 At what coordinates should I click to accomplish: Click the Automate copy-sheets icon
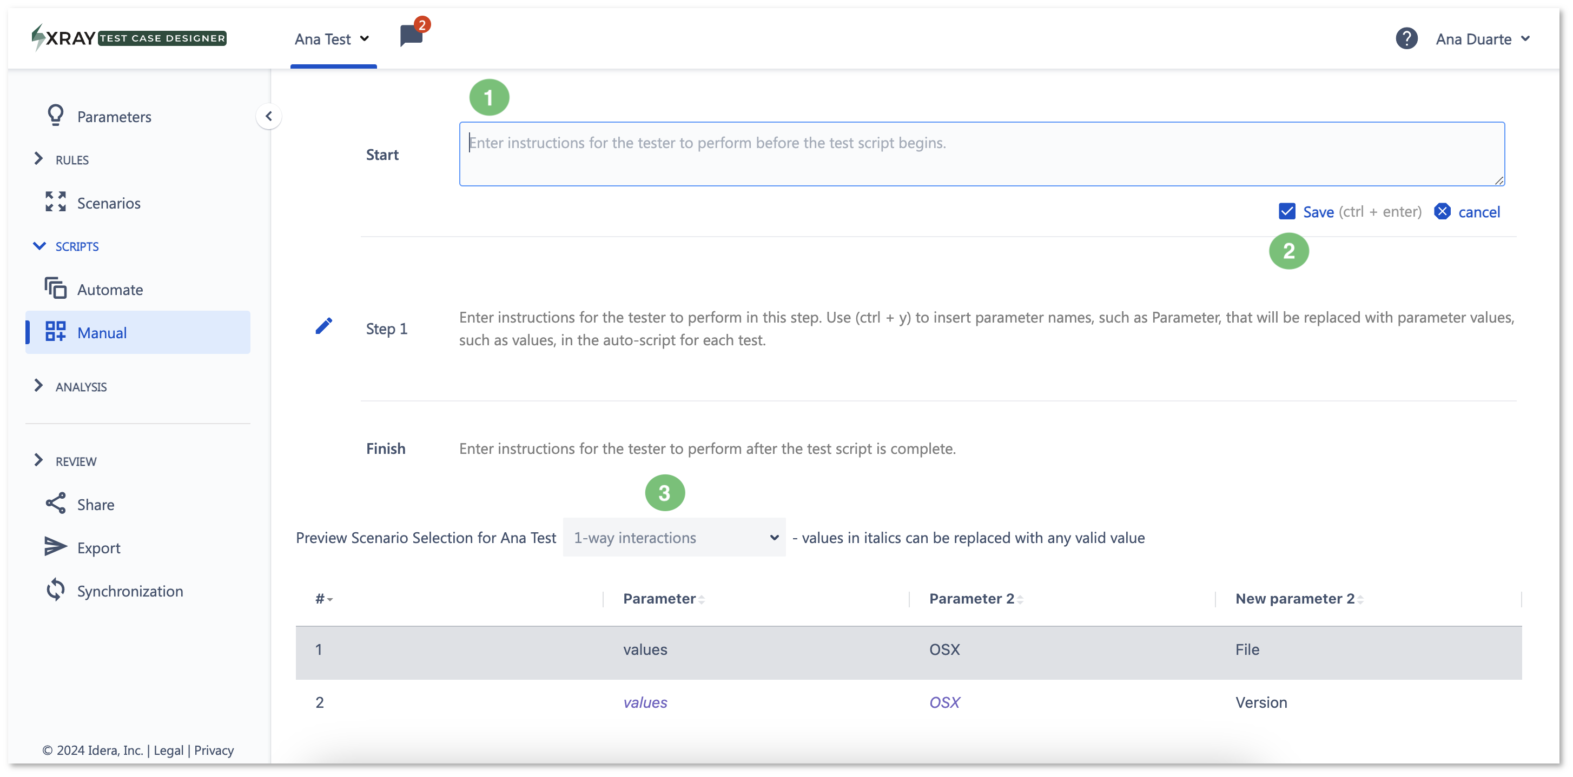tap(56, 289)
